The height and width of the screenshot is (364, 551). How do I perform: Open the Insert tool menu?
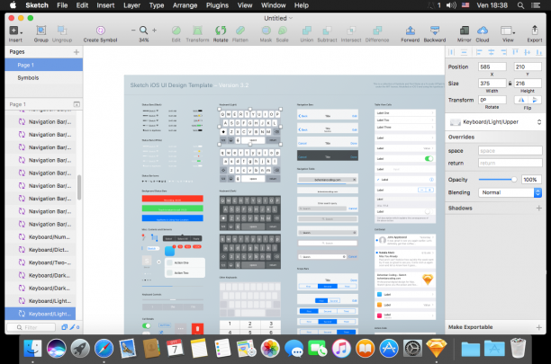point(15,31)
